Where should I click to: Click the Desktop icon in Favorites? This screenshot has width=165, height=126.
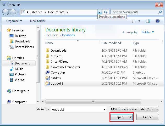pos(12,36)
